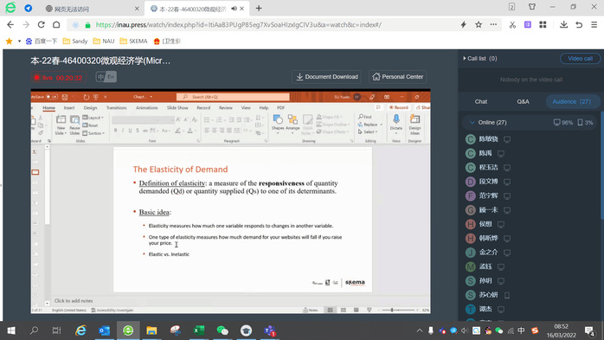Open the Personal Center

[397, 77]
